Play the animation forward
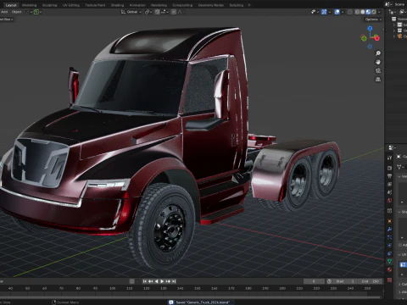This screenshot has height=305, width=407. click(162, 281)
